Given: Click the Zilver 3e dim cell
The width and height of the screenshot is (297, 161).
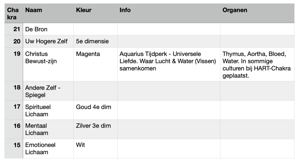Looking at the screenshot, I should (x=93, y=126).
